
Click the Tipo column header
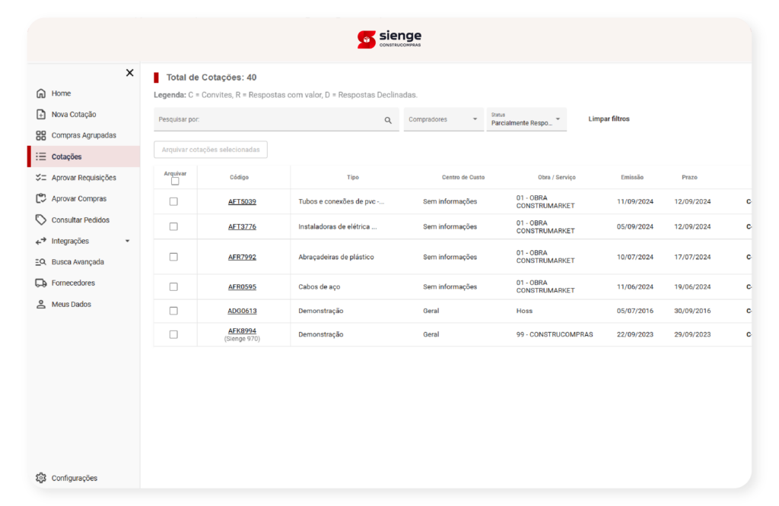(353, 177)
